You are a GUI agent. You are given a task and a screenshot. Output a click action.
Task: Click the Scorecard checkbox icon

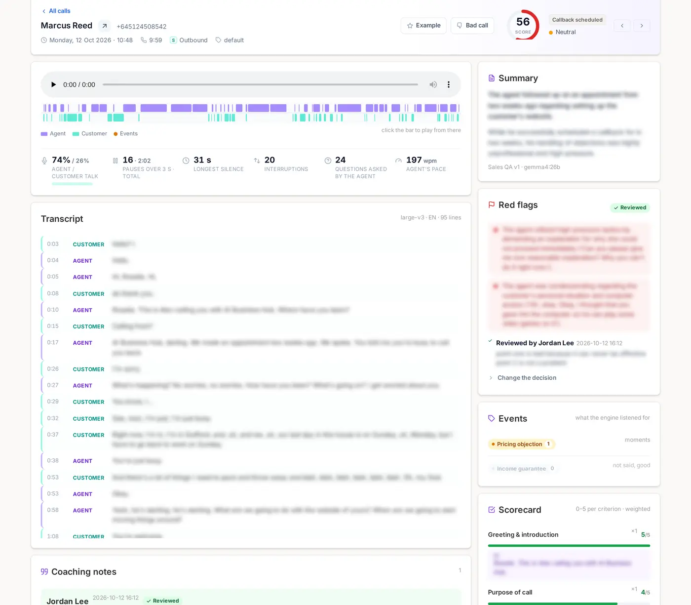point(492,510)
